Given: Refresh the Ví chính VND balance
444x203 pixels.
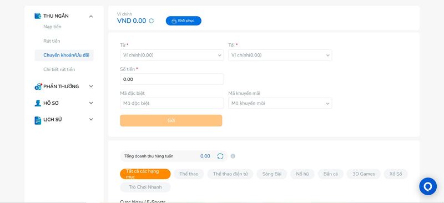Looking at the screenshot, I should pyautogui.click(x=152, y=21).
